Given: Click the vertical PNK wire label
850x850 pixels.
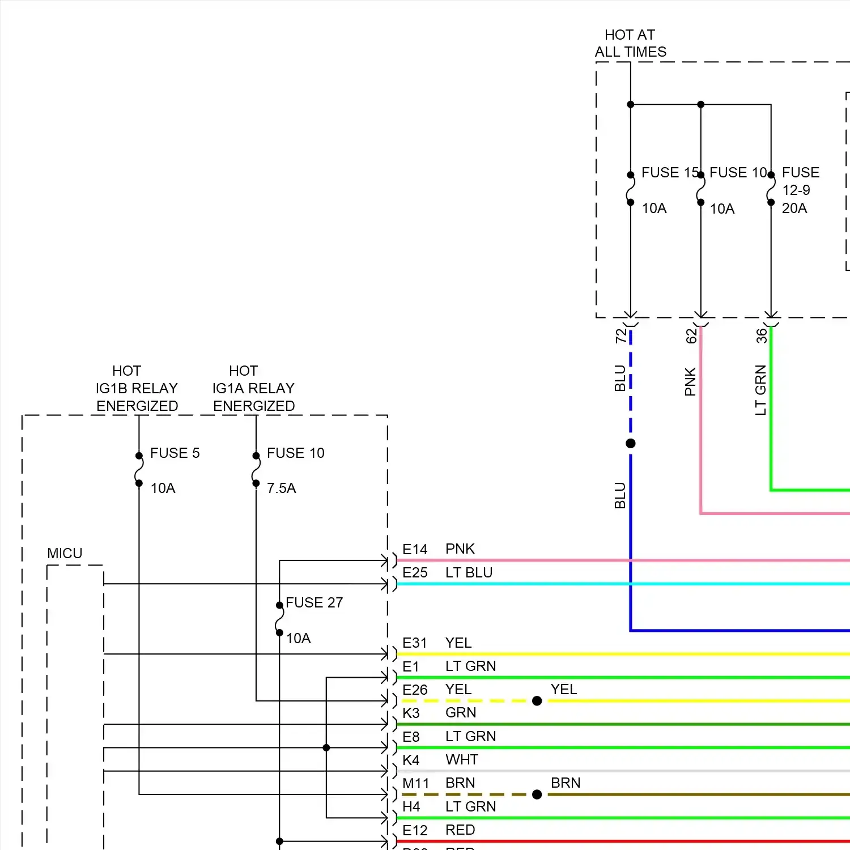Looking at the screenshot, I should [x=690, y=381].
